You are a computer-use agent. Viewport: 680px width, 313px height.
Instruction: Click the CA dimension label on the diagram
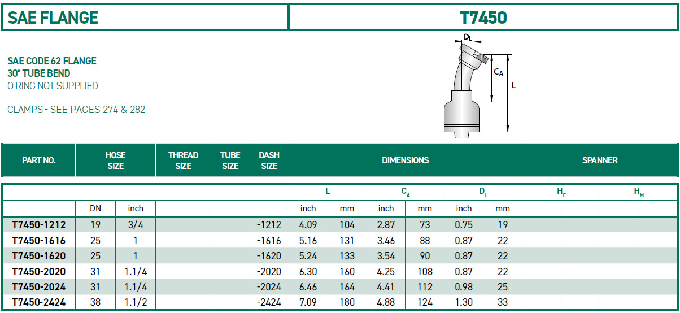point(499,72)
